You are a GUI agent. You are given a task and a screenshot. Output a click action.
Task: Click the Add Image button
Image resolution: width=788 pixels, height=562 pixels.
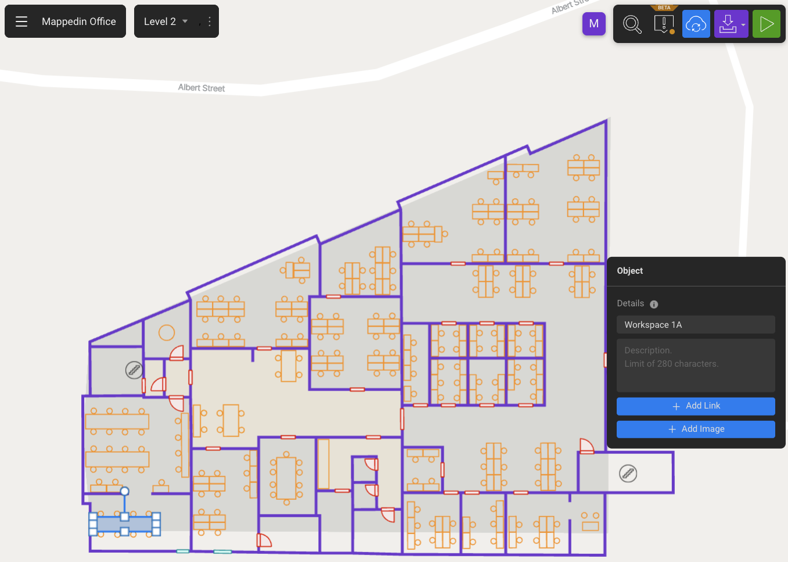tap(696, 429)
